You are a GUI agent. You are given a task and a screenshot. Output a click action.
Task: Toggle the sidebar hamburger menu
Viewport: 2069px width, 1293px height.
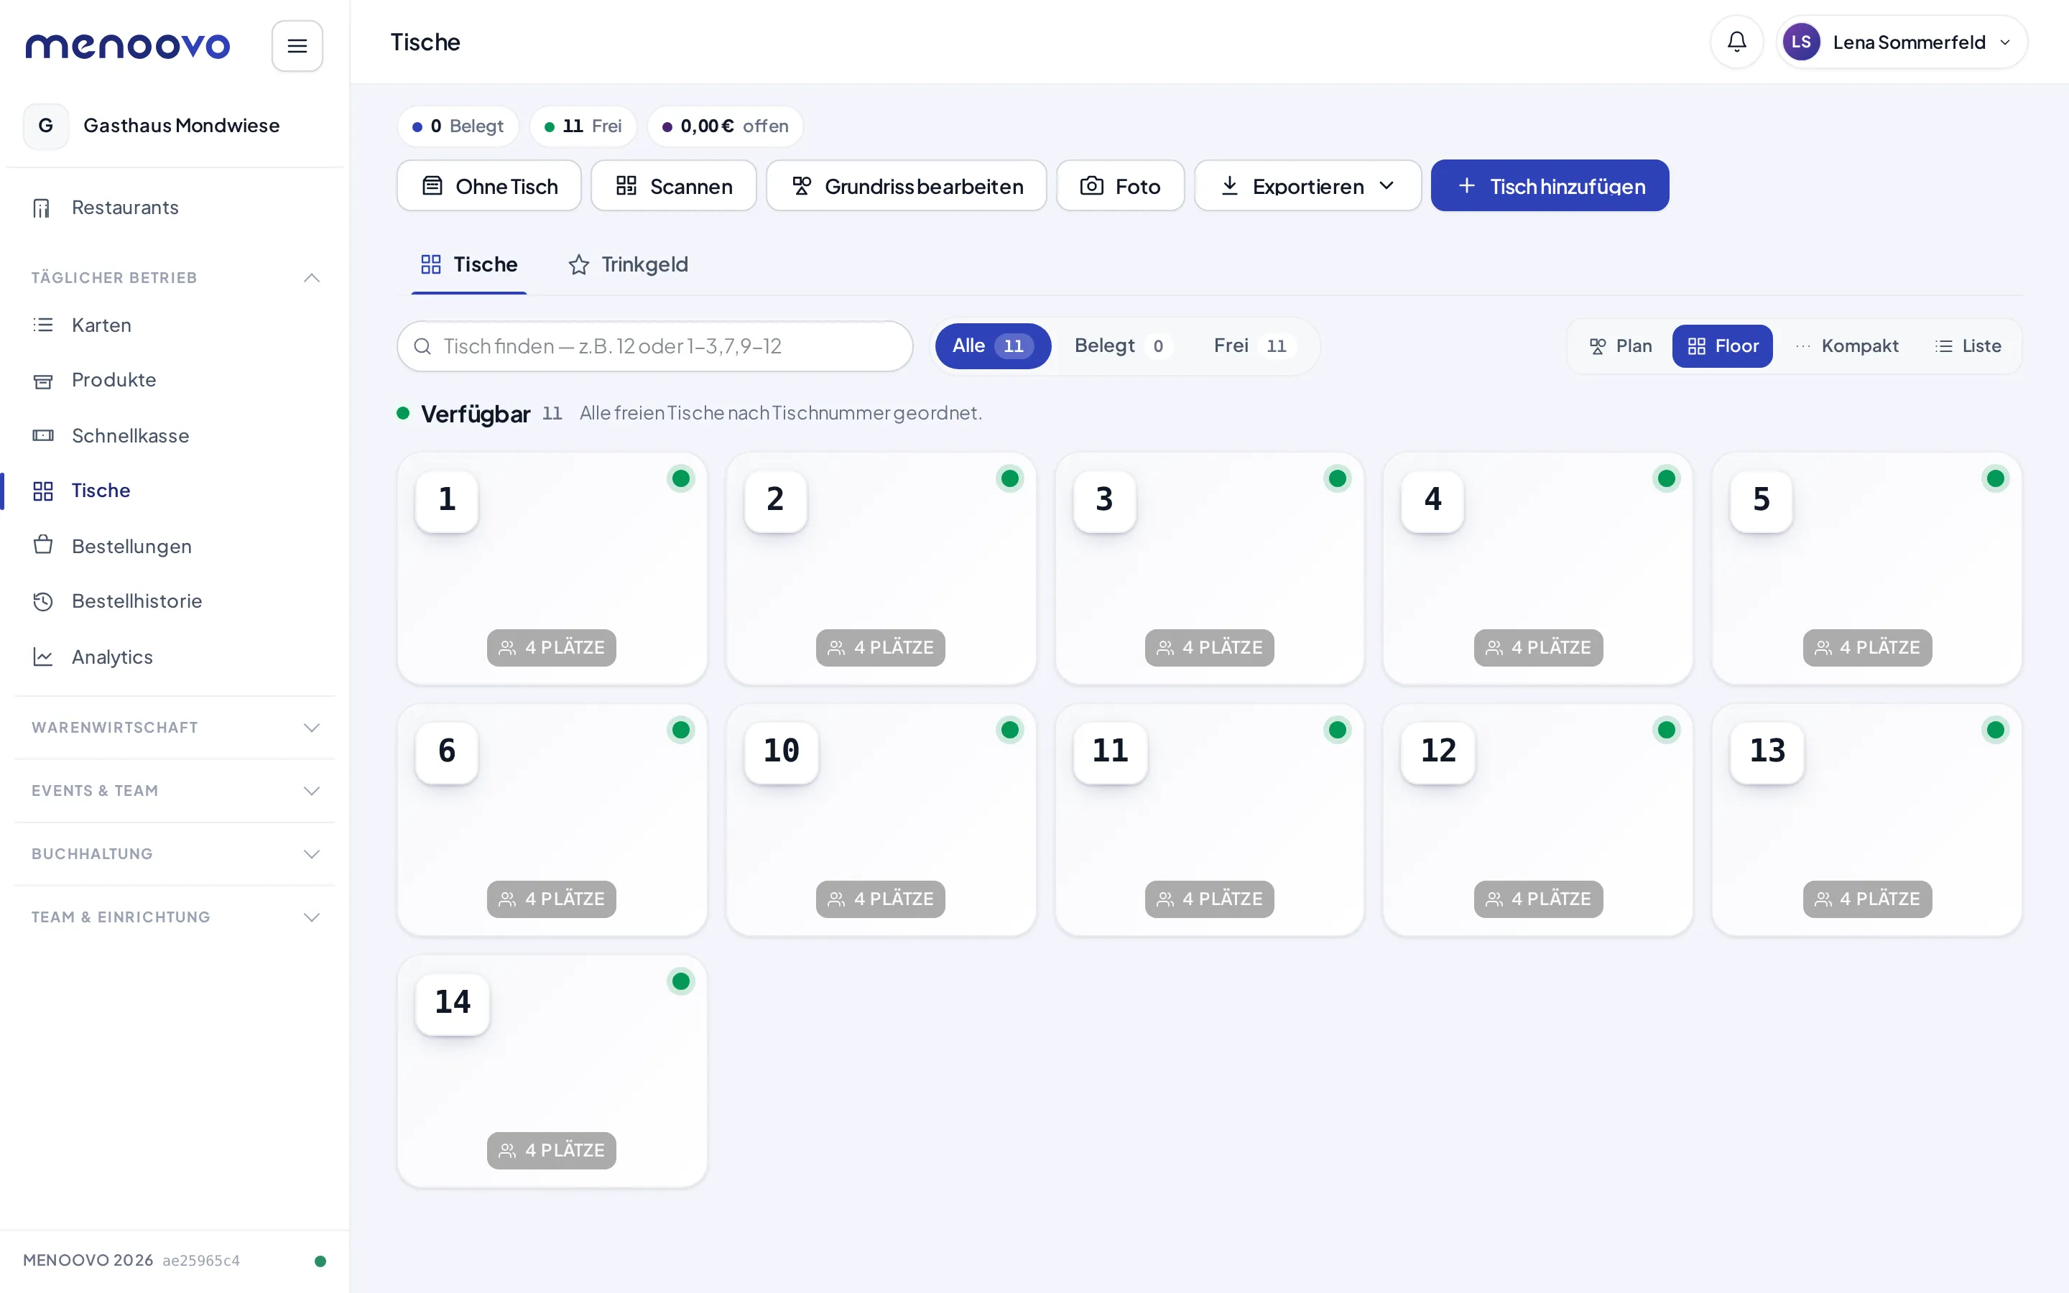(297, 45)
